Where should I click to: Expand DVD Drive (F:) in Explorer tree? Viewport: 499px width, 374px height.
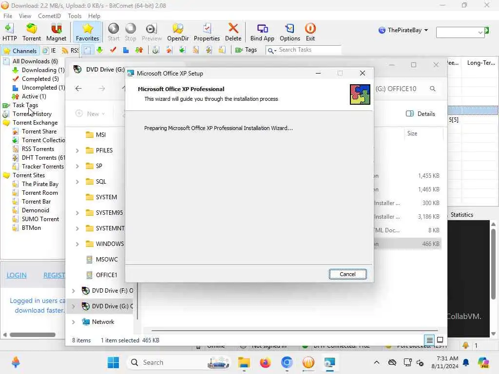coord(74,291)
